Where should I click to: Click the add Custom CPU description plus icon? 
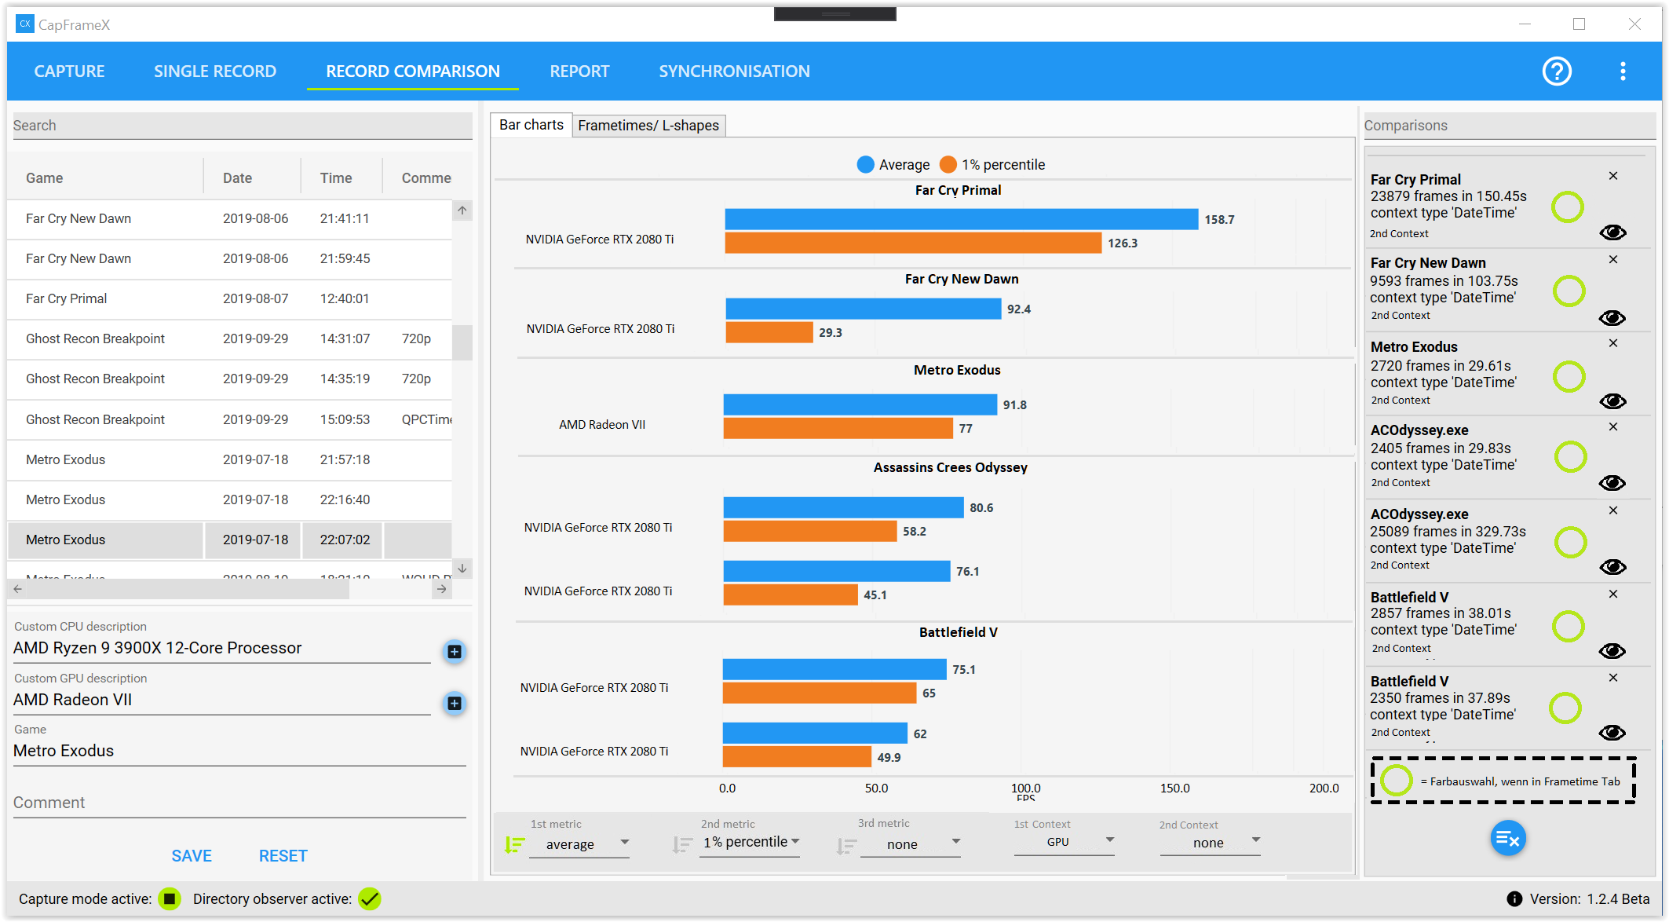pos(454,652)
